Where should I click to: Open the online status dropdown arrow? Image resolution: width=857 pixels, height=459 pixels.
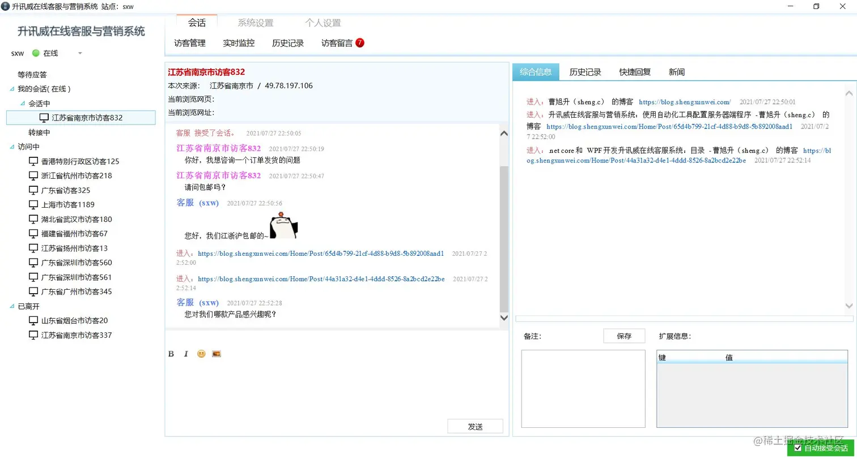80,54
